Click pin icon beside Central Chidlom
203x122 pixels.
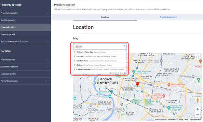coord(74,70)
